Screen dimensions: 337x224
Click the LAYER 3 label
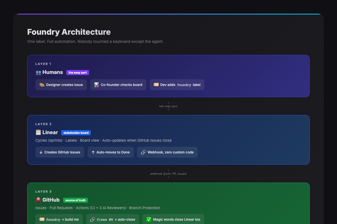[x=44, y=192]
